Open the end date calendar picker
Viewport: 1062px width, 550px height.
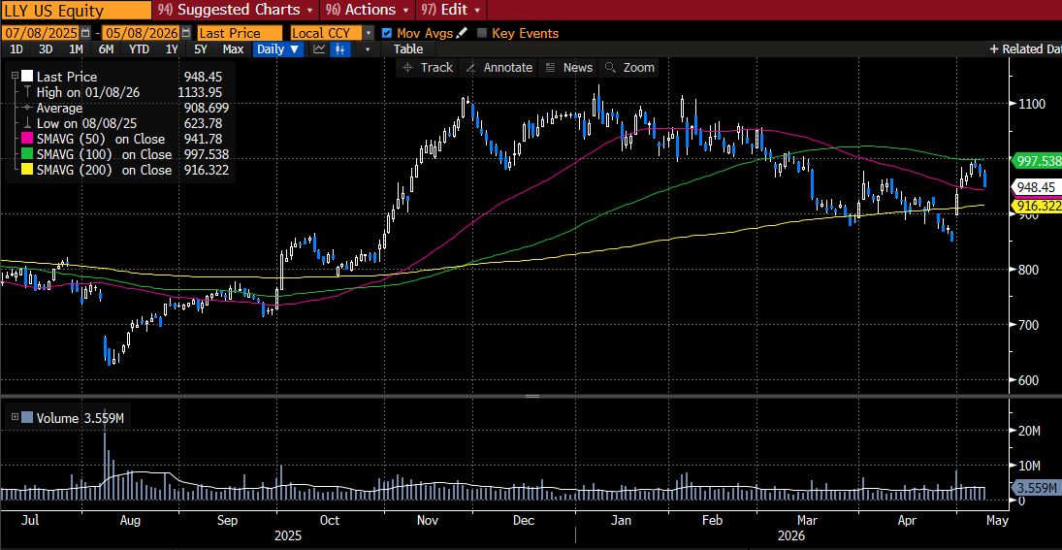(185, 33)
